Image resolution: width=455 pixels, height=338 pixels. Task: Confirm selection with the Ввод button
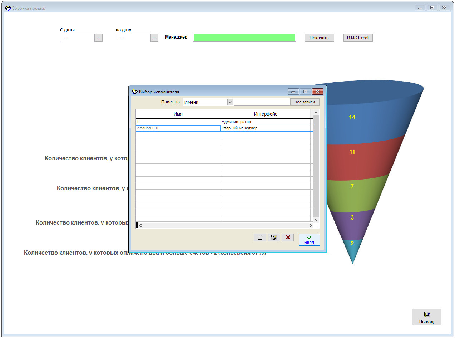click(x=309, y=239)
